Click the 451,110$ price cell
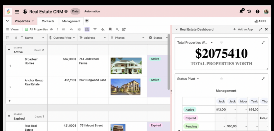 coord(62,87)
